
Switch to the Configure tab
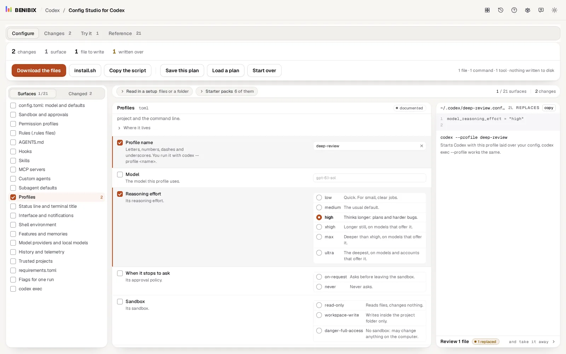point(23,33)
